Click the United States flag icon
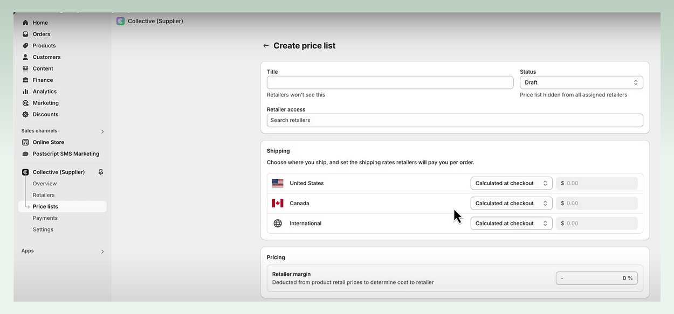Image resolution: width=674 pixels, height=314 pixels. 278,183
